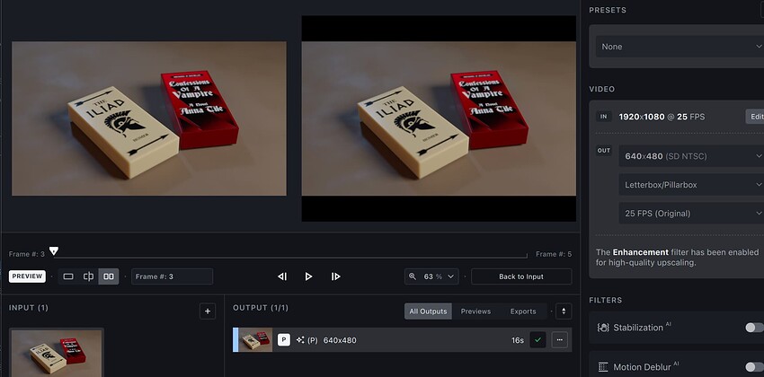
Task: Click the Frame #: 5 end label
Action: click(x=554, y=254)
